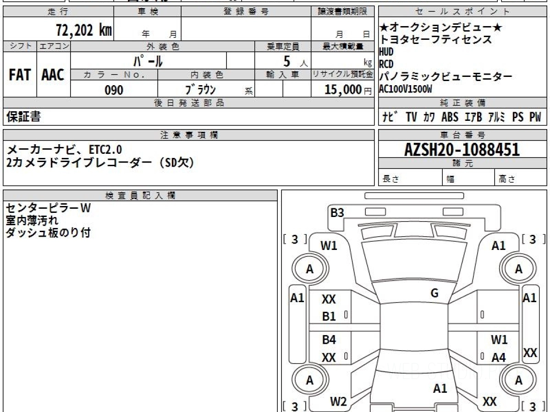Click the HUD sales point entry
This screenshot has width=550, height=412.
[387, 52]
